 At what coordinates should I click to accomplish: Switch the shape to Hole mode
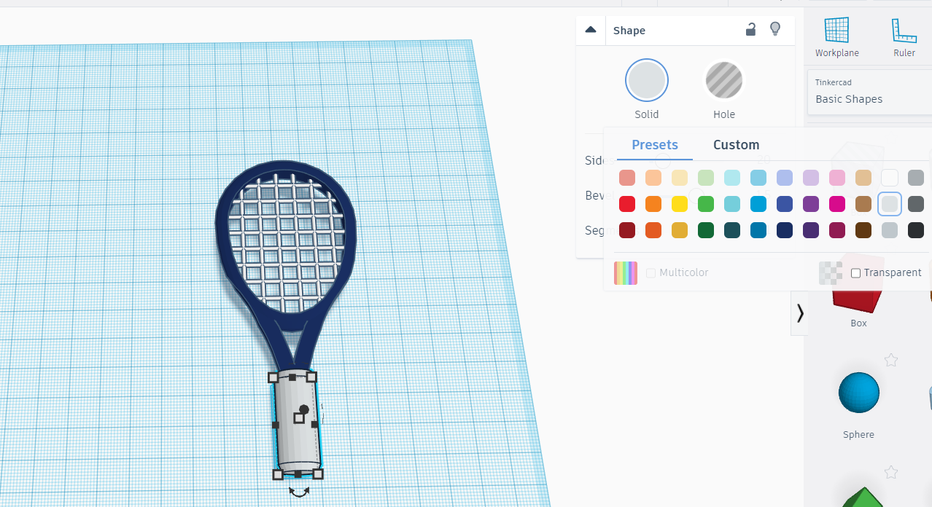pyautogui.click(x=723, y=80)
